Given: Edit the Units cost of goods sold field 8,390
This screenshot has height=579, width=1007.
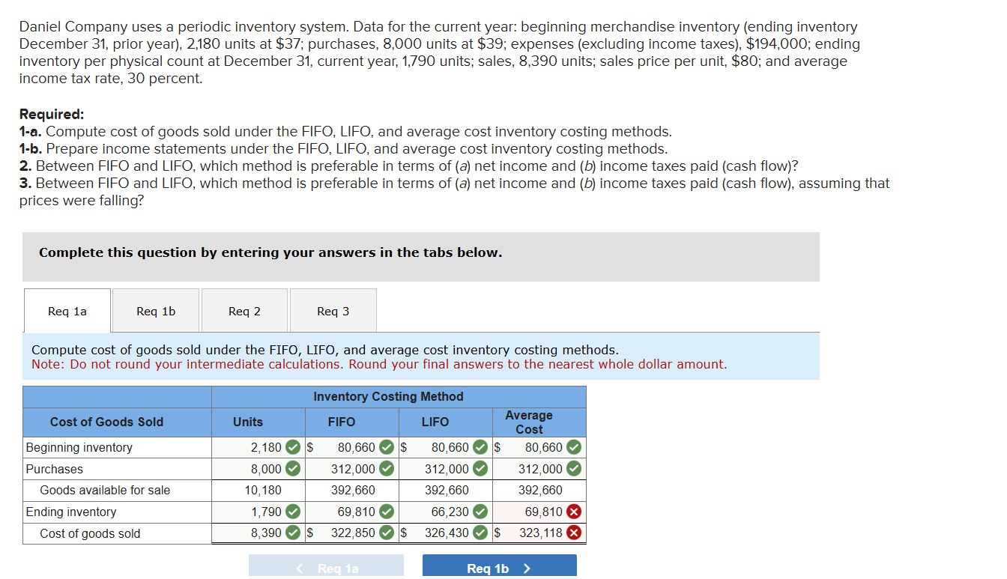Looking at the screenshot, I should click(258, 533).
